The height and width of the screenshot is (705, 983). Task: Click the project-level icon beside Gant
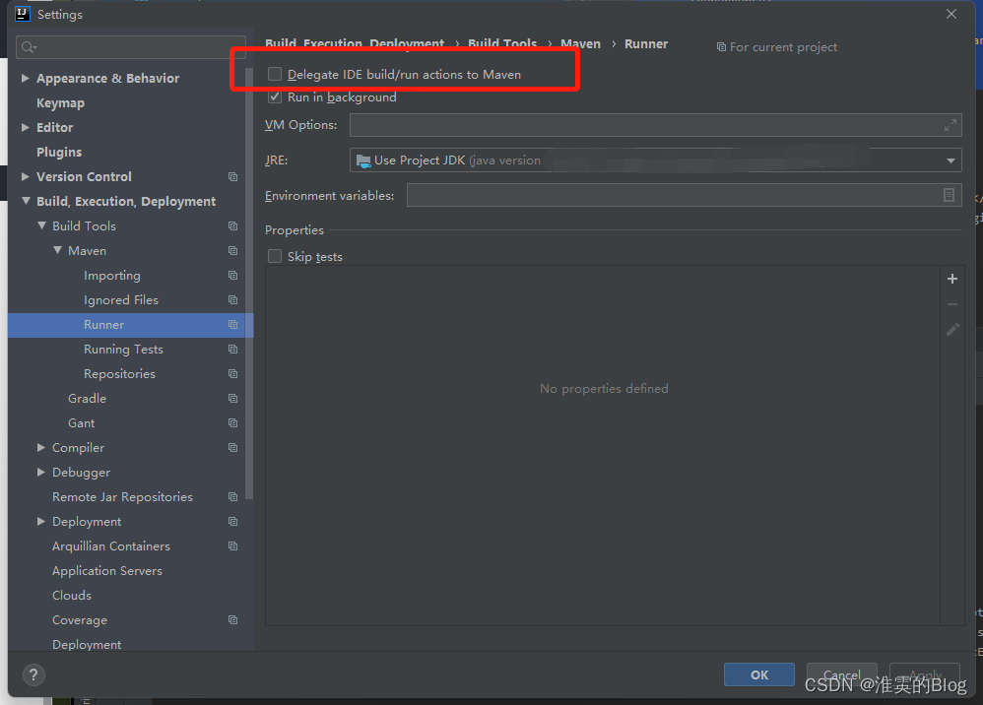(x=232, y=423)
